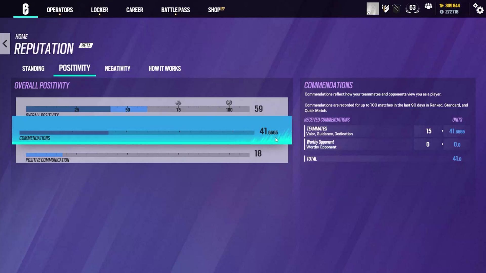The image size is (486, 273).
Task: Select the Operators menu icon
Action: [x=60, y=10]
